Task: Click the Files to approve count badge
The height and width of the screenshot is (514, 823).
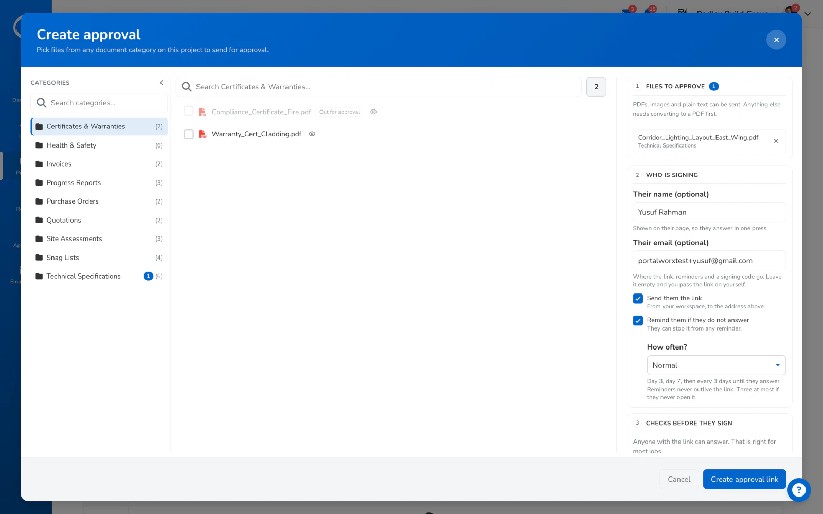Action: [x=714, y=86]
